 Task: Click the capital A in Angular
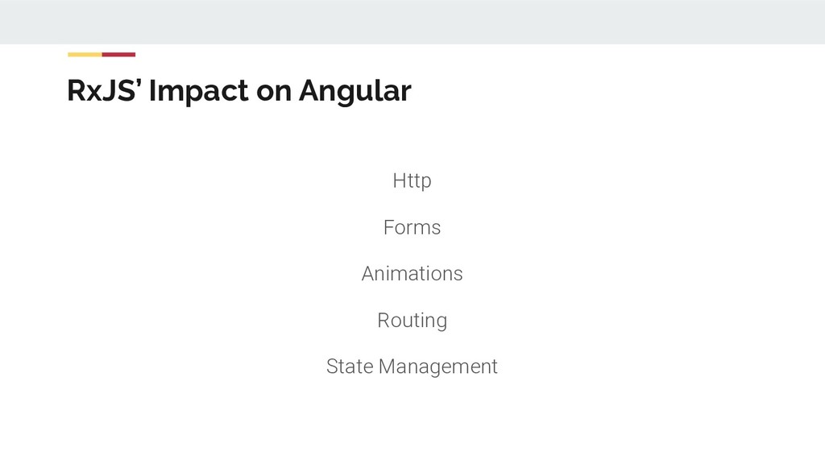pyautogui.click(x=308, y=91)
